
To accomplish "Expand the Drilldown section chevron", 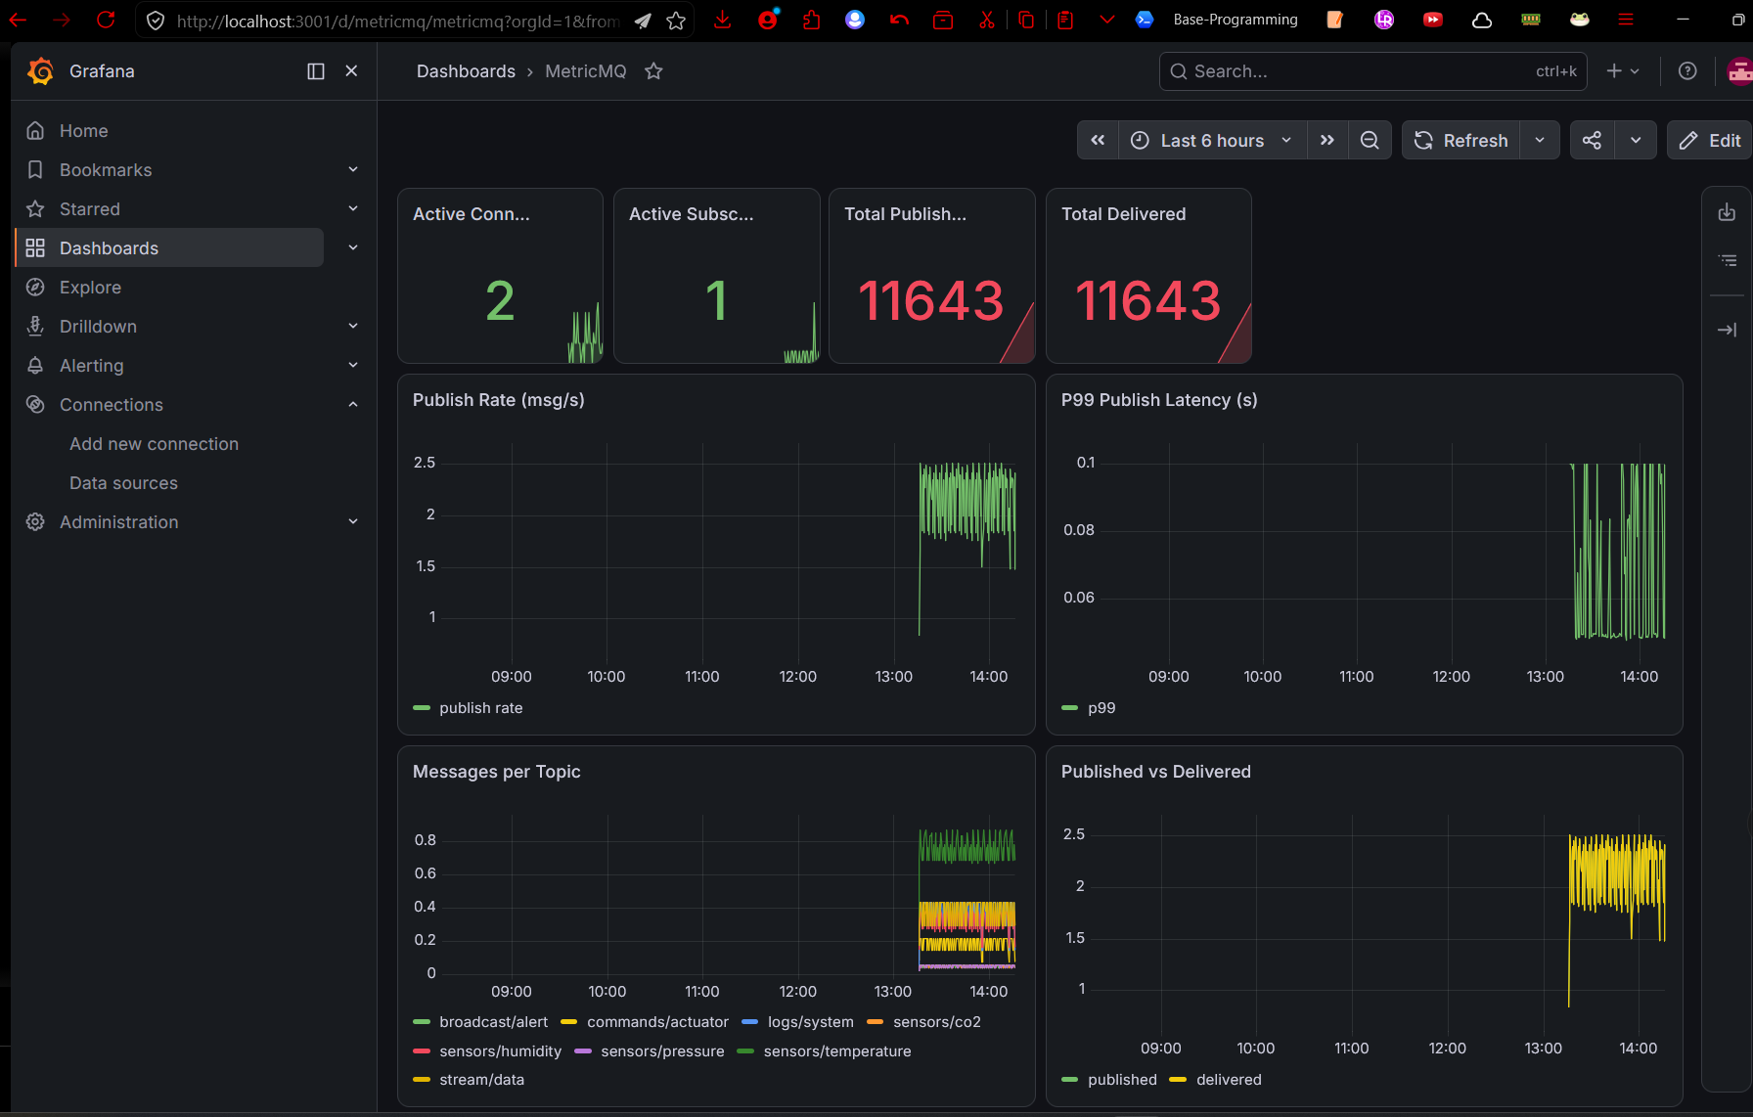I will pyautogui.click(x=353, y=327).
